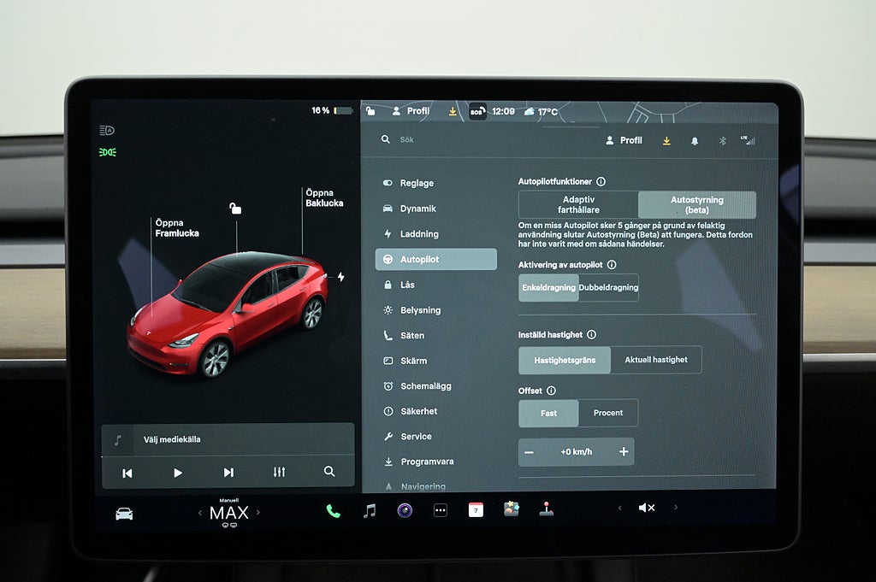The height and width of the screenshot is (582, 876).
Task: Lower volume using left chevron
Action: point(620,508)
